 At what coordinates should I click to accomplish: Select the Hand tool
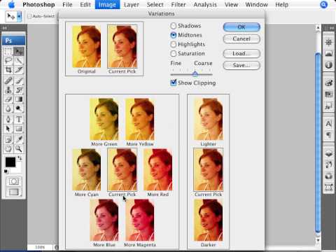tap(8, 148)
